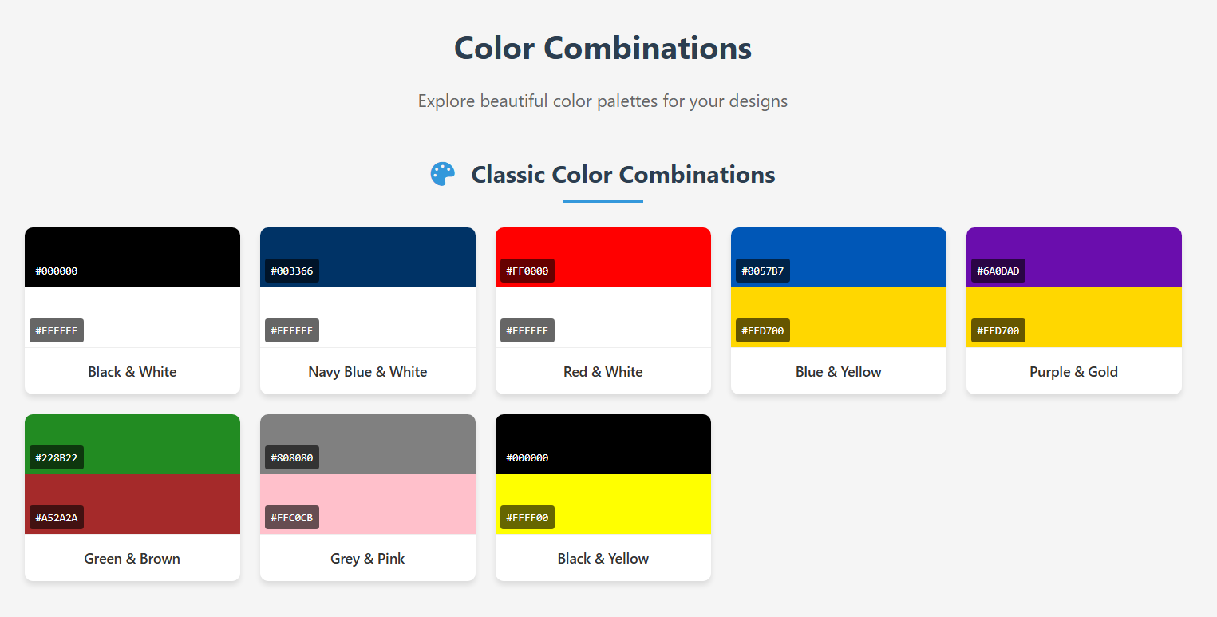Click the #FFD700 label in Purple & Gold card
The image size is (1217, 617).
click(x=998, y=330)
